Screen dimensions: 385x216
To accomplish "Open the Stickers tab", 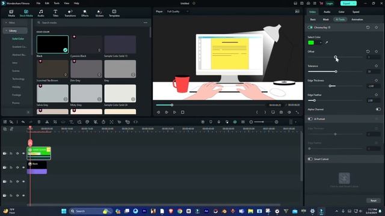I will [x=99, y=13].
